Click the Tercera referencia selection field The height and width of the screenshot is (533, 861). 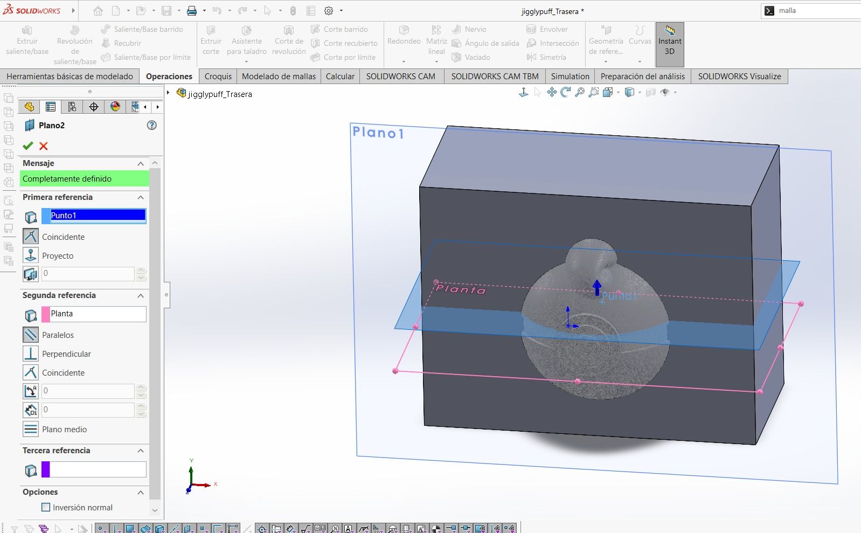(x=98, y=469)
